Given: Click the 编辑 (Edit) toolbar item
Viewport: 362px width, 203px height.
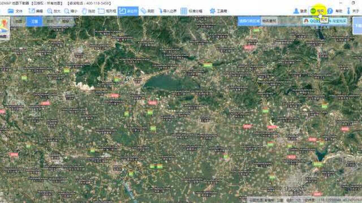Looking at the screenshot, I should (36, 11).
